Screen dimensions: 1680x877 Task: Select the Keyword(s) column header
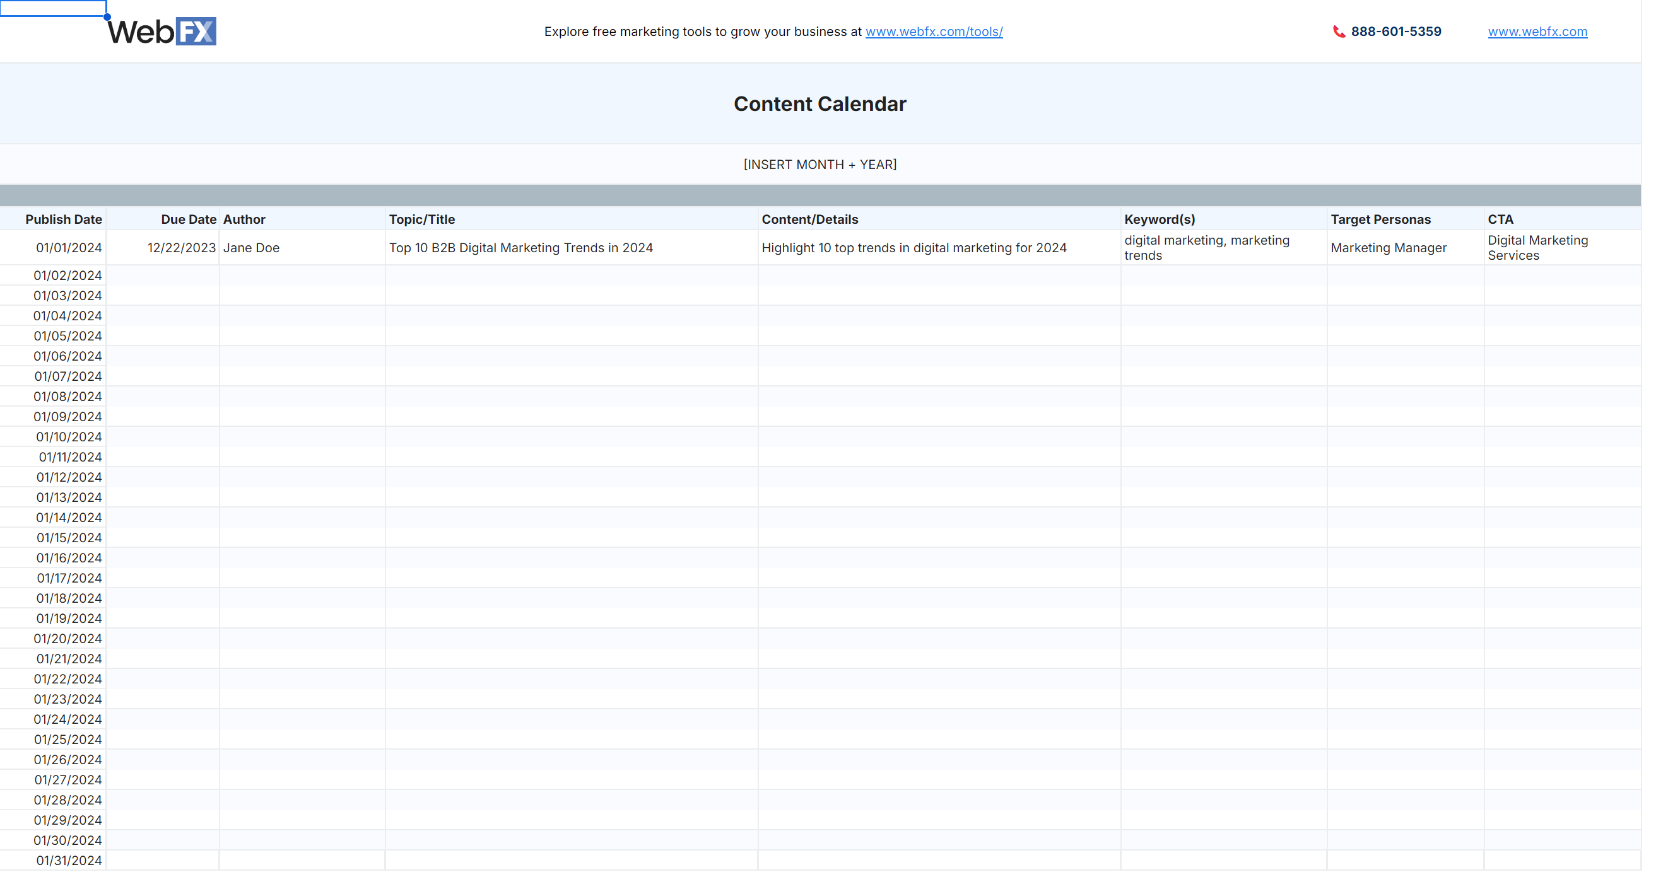coord(1223,219)
